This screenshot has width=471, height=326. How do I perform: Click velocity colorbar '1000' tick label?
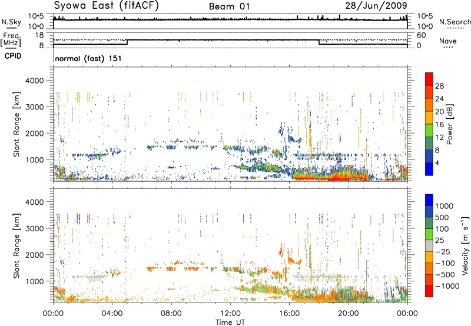(x=444, y=205)
